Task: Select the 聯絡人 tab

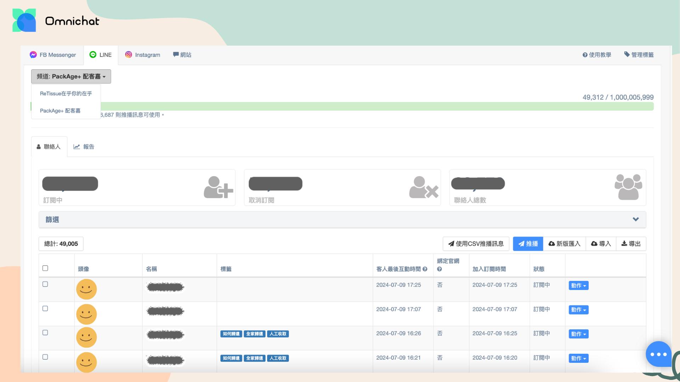Action: 49,147
